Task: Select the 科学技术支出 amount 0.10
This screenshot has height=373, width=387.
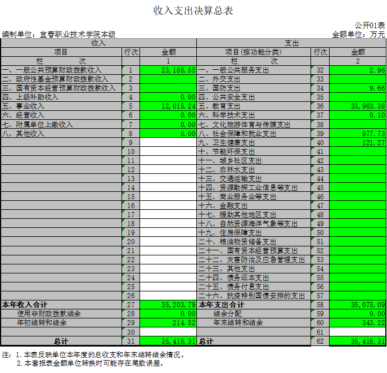Action: [x=358, y=115]
